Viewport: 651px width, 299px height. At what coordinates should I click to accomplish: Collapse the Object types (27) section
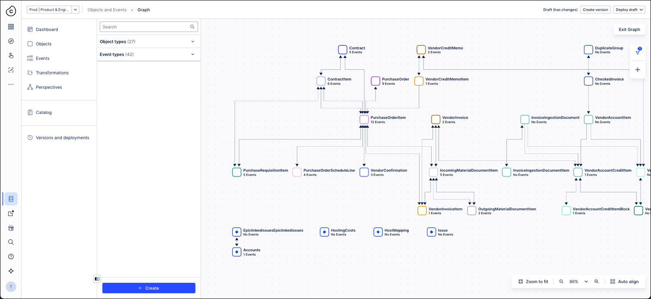(192, 41)
